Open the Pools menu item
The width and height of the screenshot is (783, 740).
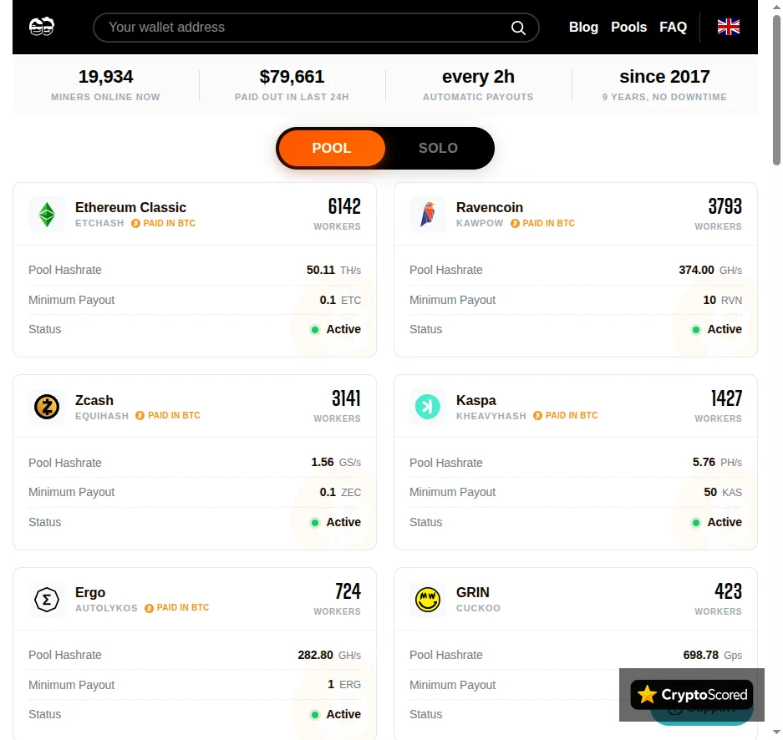point(628,27)
